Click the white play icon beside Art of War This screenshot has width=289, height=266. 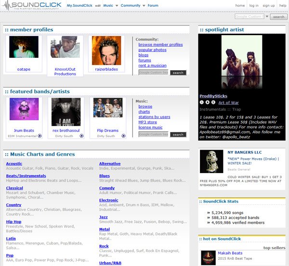[x=207, y=102]
